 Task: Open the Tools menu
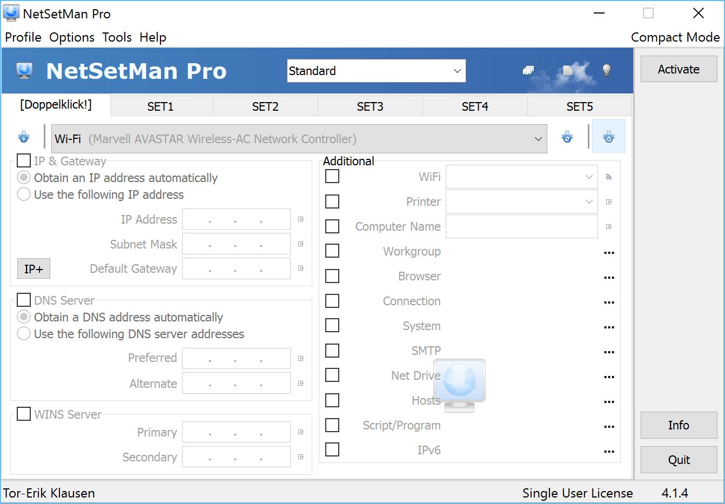tap(117, 37)
